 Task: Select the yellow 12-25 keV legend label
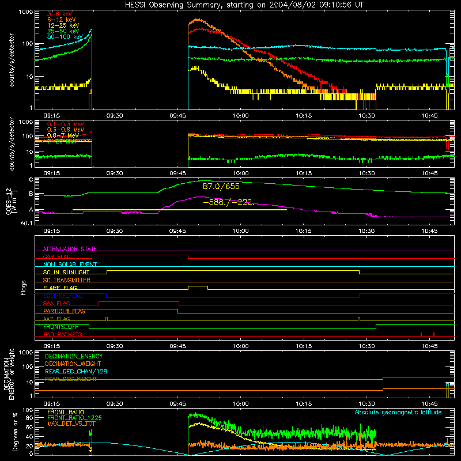coord(63,25)
